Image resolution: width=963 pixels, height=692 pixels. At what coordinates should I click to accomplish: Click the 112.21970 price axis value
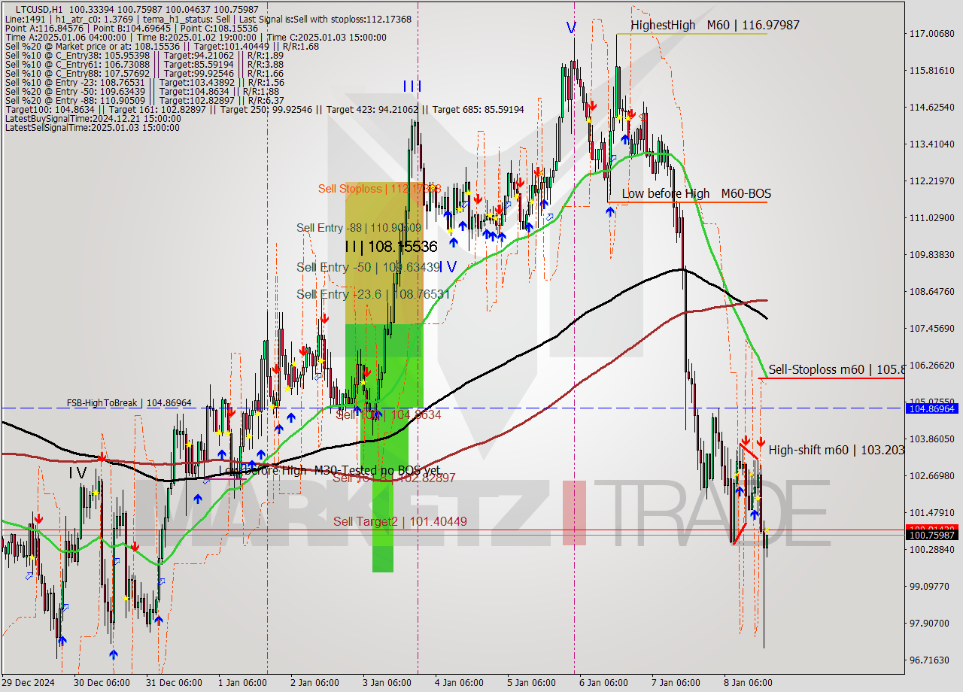coord(931,181)
